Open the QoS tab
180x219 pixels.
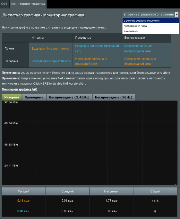pyautogui.click(x=4, y=4)
